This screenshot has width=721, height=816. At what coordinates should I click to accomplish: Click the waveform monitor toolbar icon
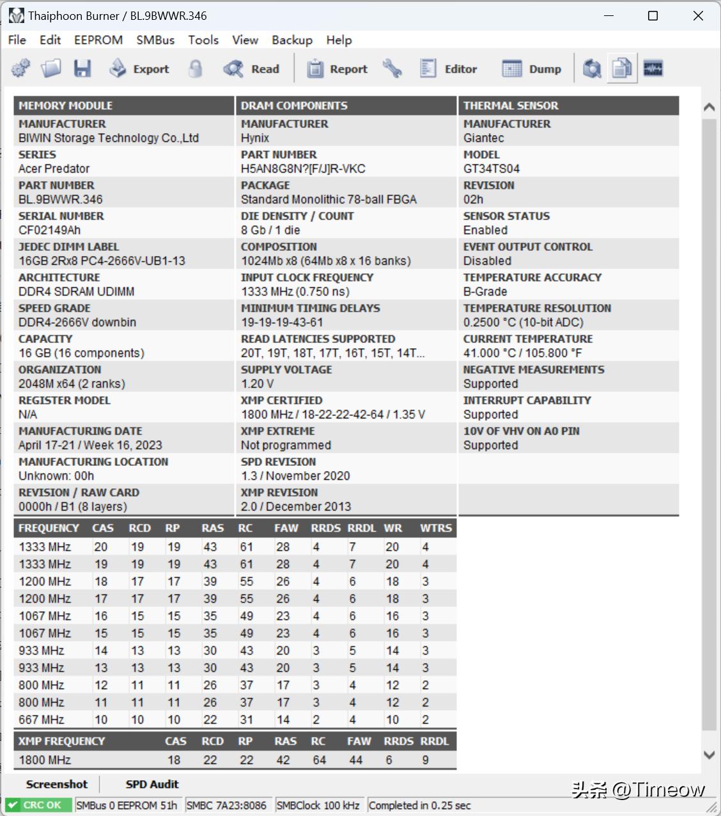(653, 68)
